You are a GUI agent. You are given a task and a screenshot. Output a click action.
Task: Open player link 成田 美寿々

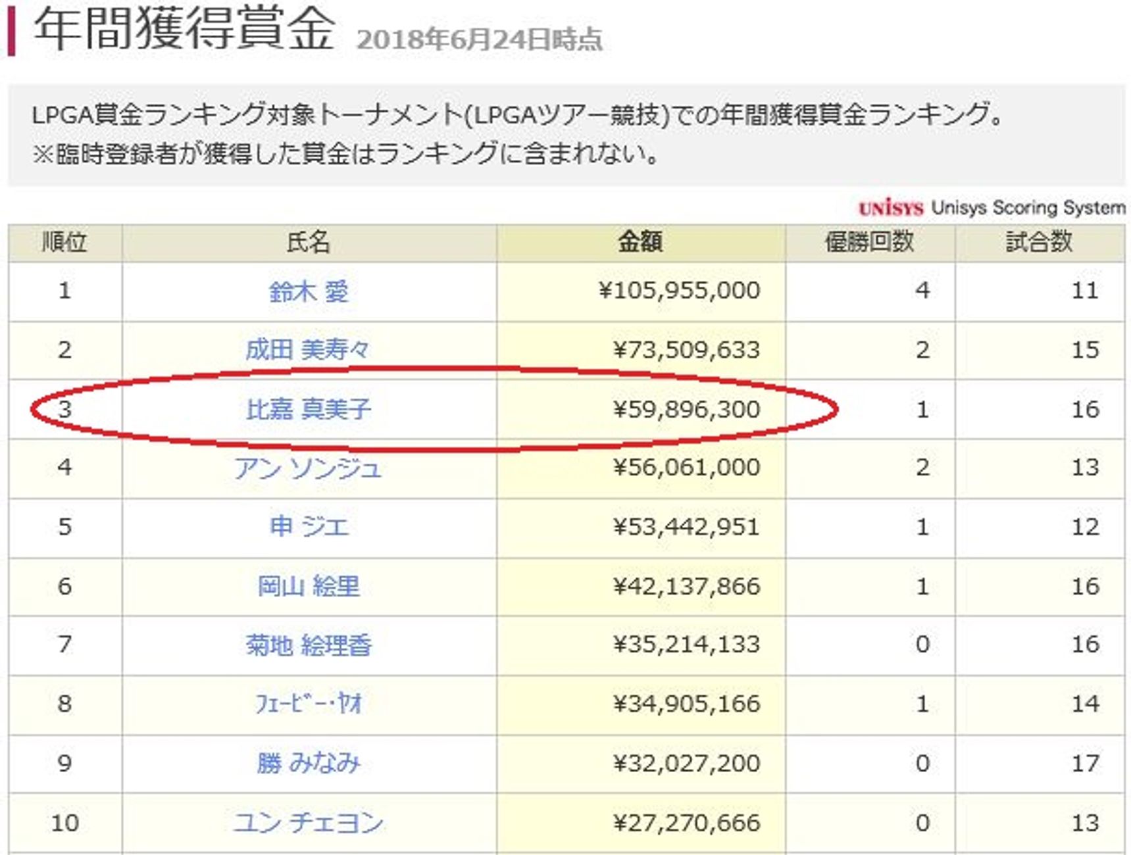(x=308, y=349)
